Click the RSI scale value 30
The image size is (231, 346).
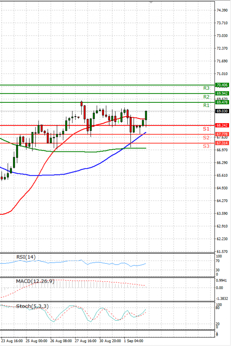[x=218, y=270]
